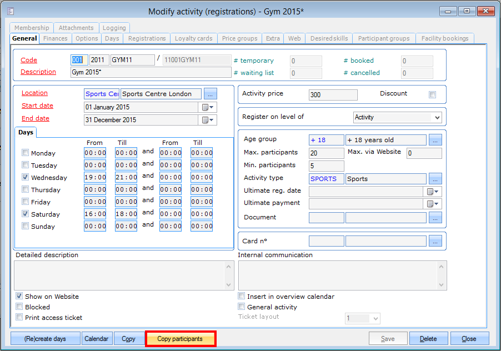Uncheck the Show on Website option
Screen dimensions: 501x351
(x=19, y=297)
